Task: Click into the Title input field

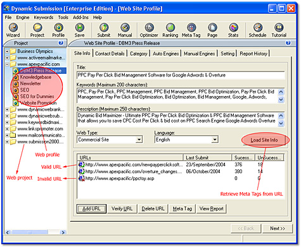Action: click(181, 75)
